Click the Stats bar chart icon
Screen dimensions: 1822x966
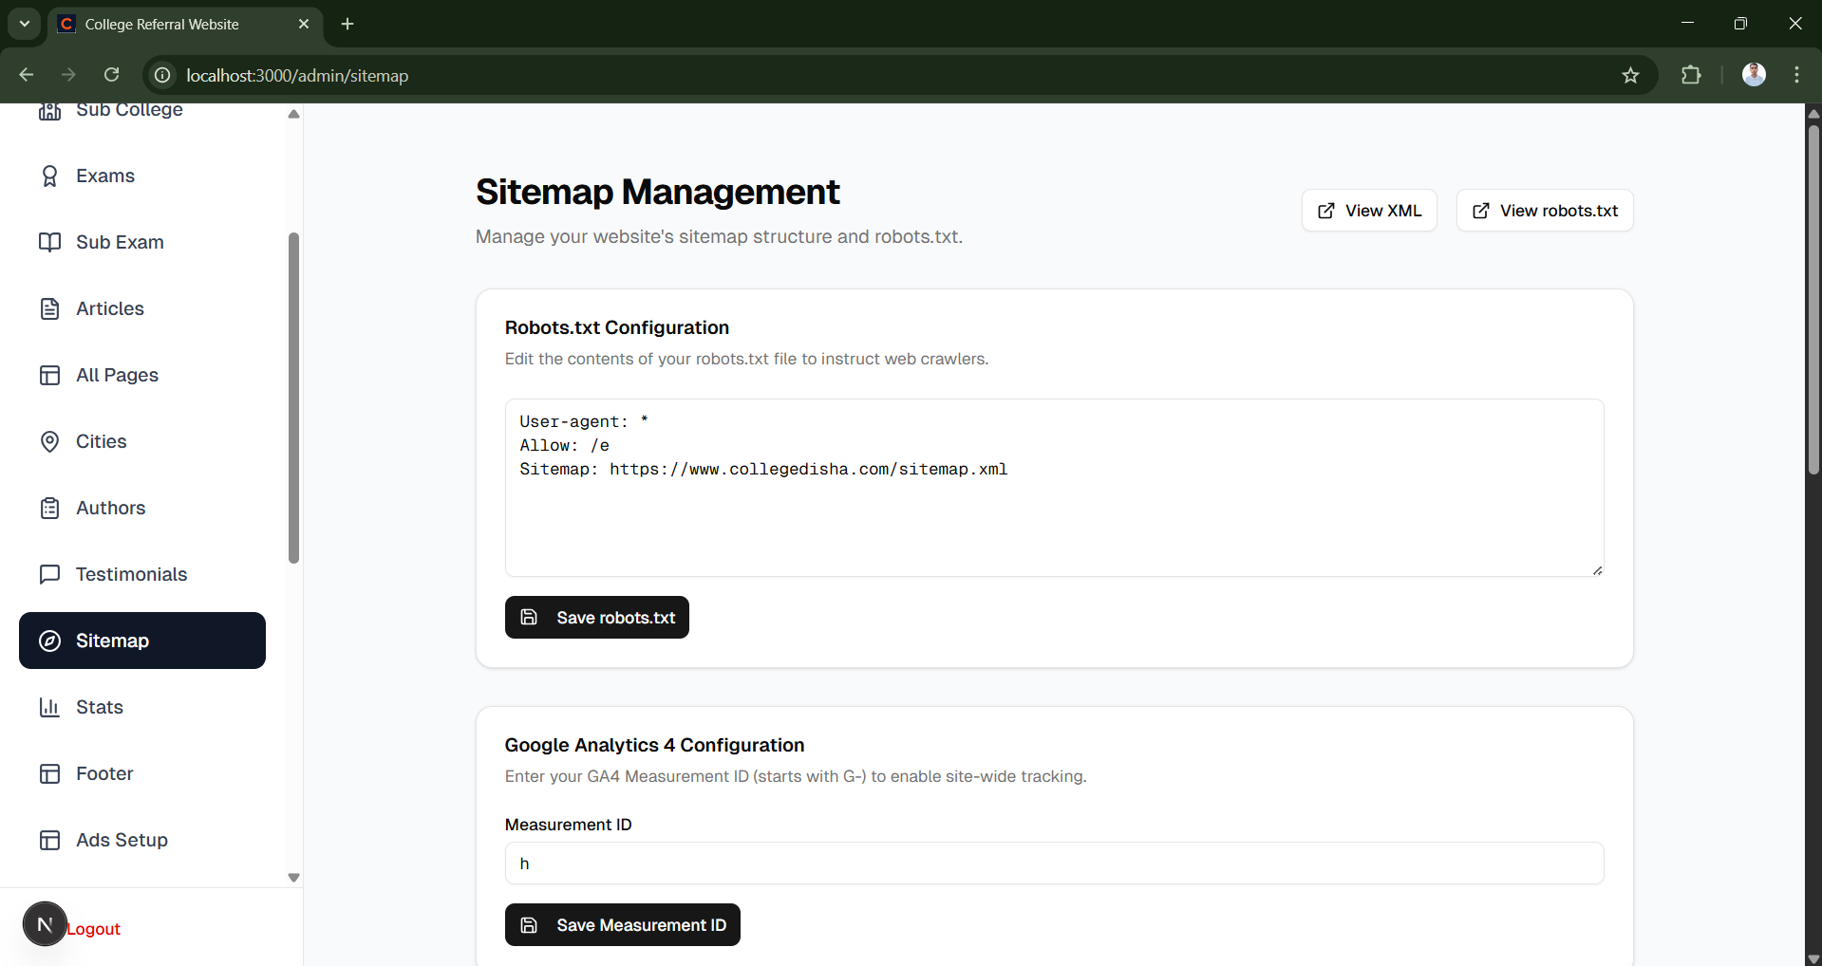click(x=49, y=708)
